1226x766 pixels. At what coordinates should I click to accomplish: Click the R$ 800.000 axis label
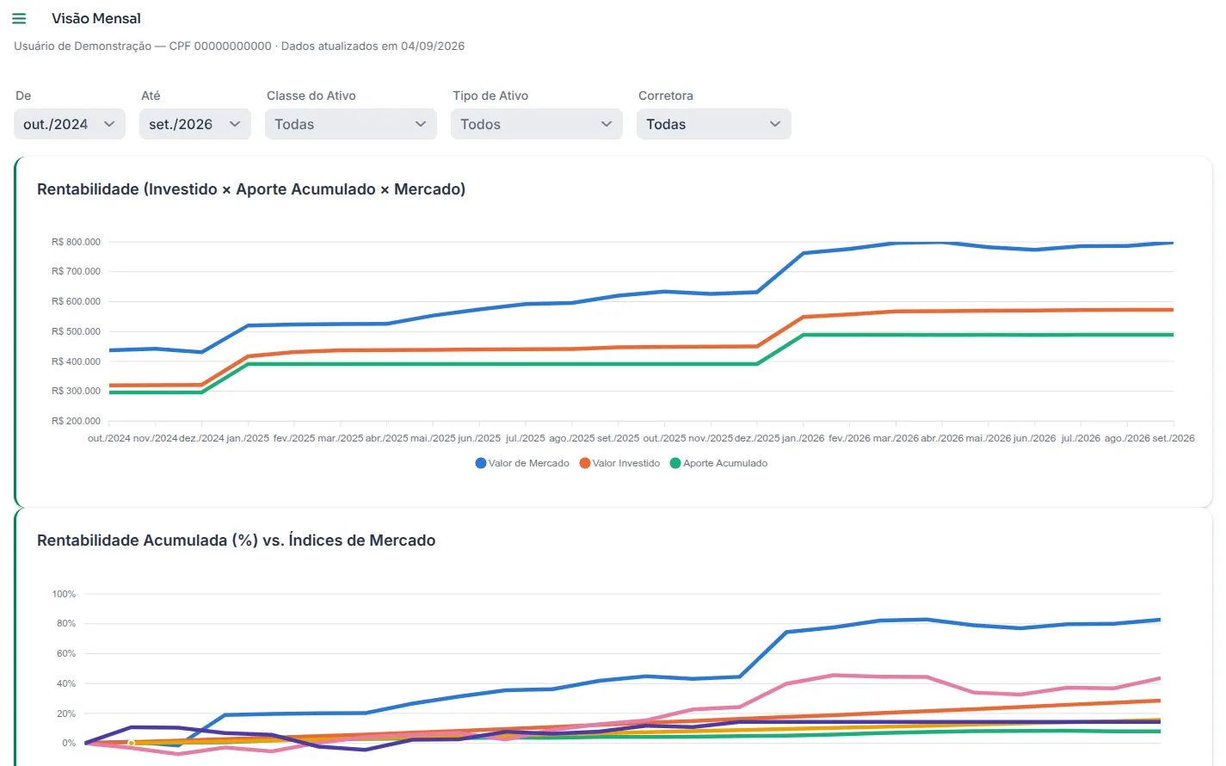tap(76, 242)
